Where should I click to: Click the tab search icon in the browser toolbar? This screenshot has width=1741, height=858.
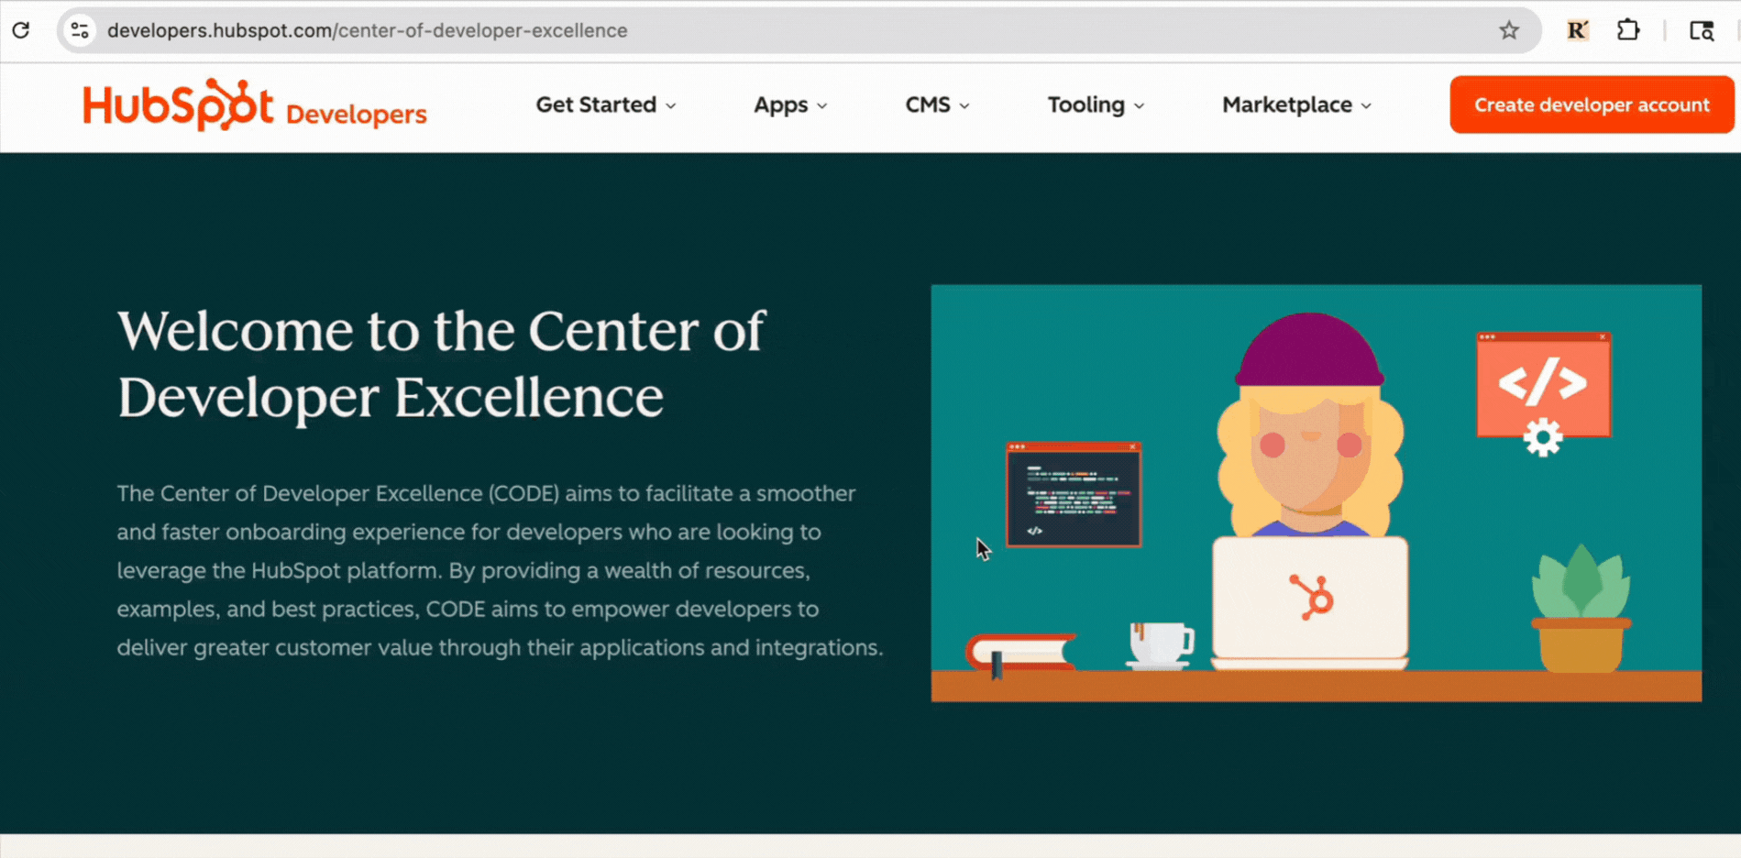(x=1702, y=30)
